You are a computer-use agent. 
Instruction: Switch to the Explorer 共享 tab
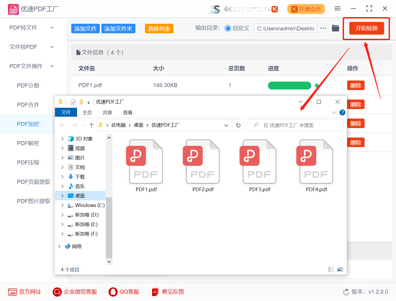107,113
